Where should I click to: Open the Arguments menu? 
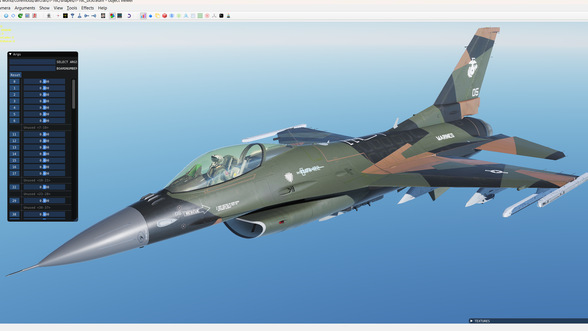coord(25,8)
